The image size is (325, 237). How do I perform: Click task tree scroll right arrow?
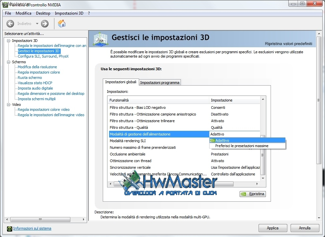pos(83,219)
